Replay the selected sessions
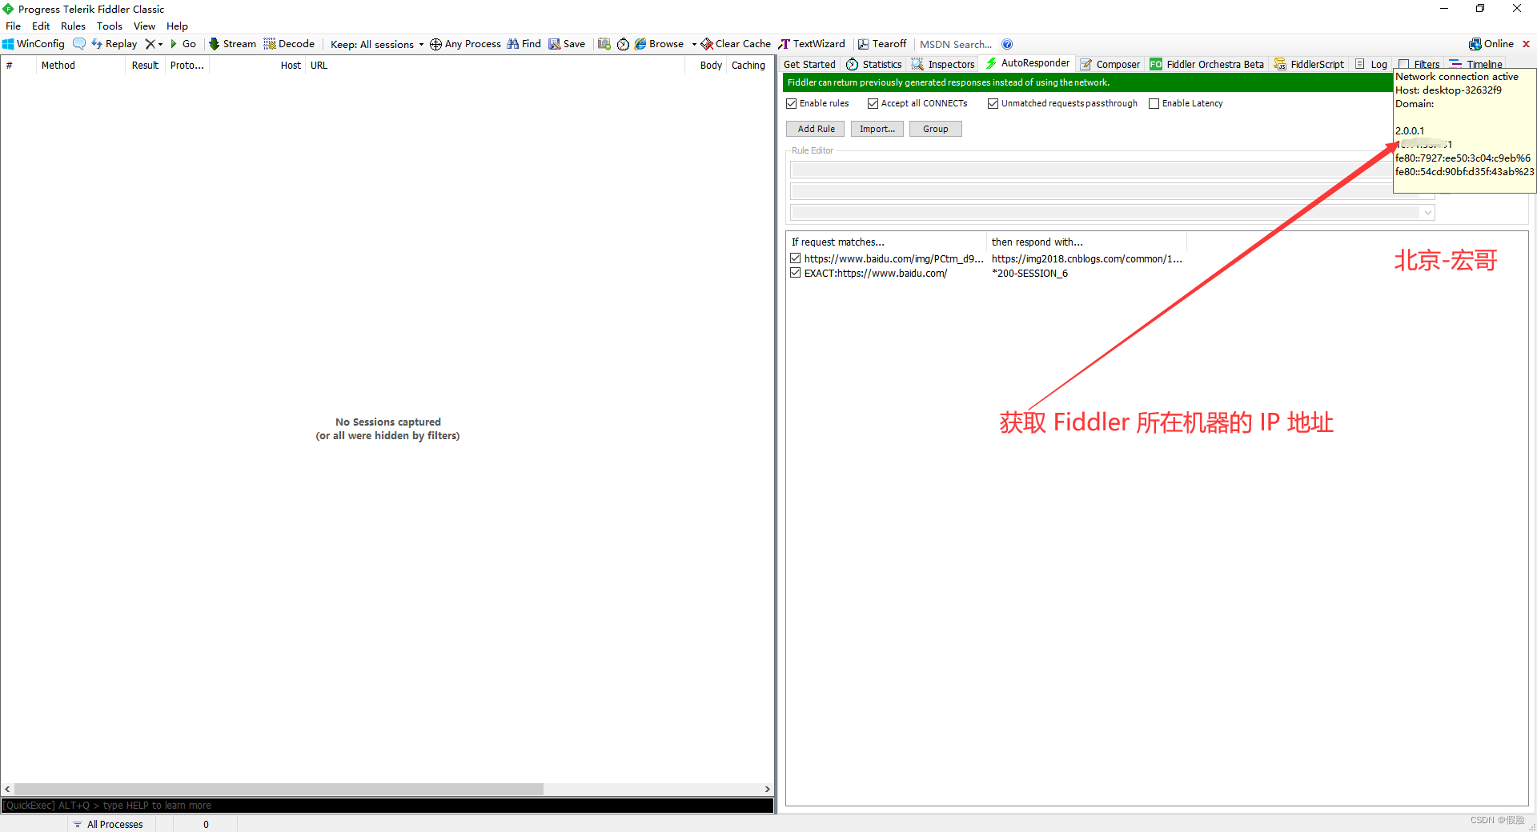 114,44
